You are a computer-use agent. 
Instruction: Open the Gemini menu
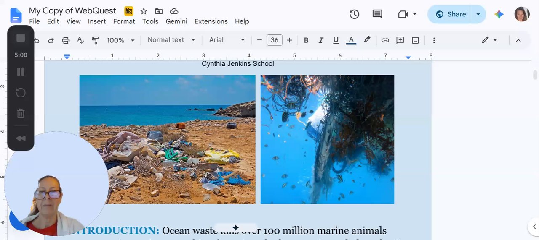pyautogui.click(x=176, y=21)
